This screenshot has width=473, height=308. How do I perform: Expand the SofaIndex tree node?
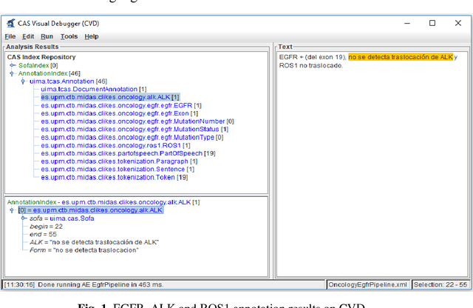[13, 65]
